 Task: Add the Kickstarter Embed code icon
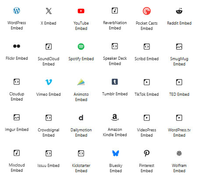81,153
